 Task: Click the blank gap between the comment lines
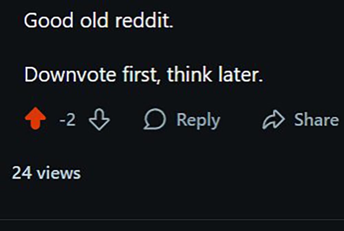click(138, 48)
